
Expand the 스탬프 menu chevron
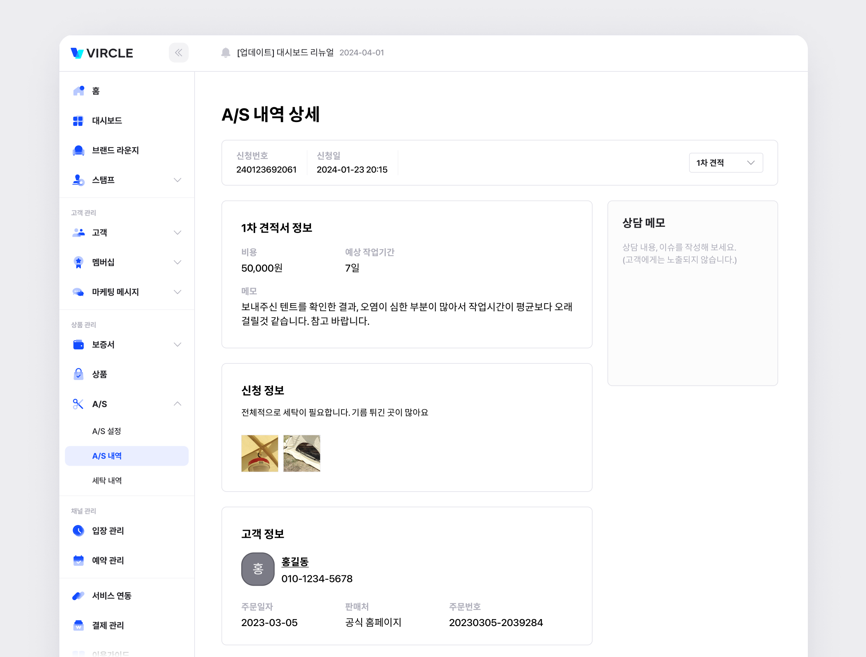click(177, 180)
